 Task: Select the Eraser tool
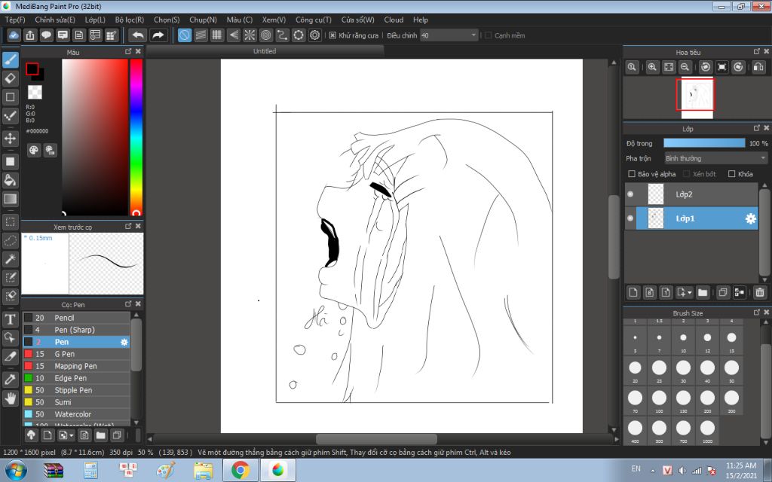(11, 78)
